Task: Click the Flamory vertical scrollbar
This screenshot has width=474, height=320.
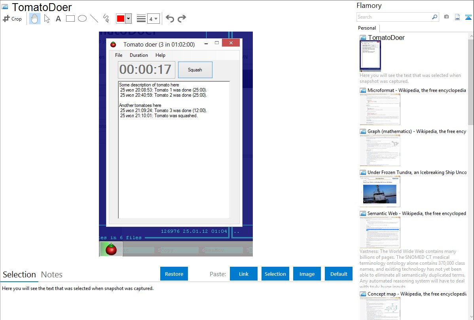Action: (x=471, y=81)
